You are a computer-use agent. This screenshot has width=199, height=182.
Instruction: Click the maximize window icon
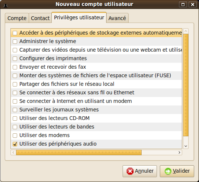pos(183,4)
